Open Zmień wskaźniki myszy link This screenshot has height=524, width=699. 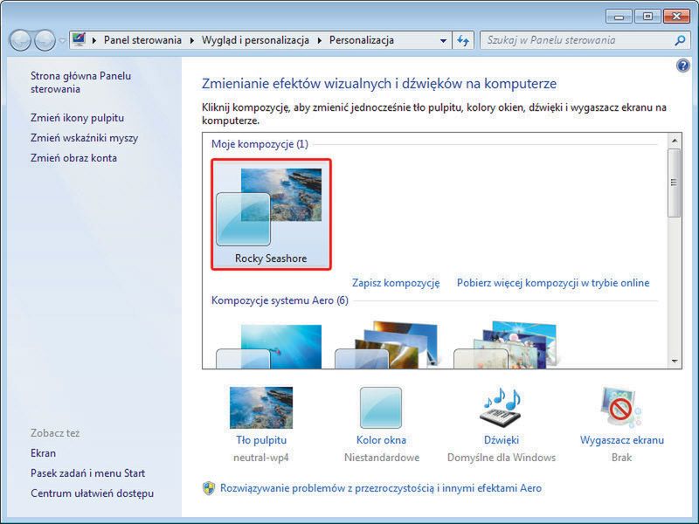pyautogui.click(x=84, y=138)
